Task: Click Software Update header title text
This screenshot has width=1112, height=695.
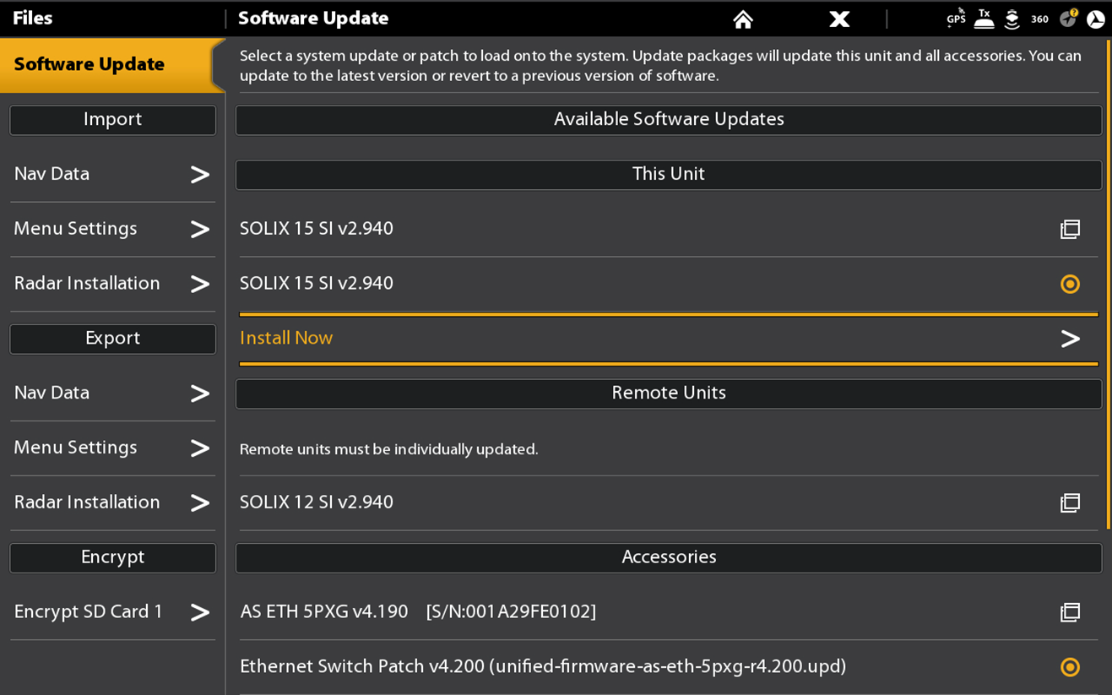Action: 313,19
